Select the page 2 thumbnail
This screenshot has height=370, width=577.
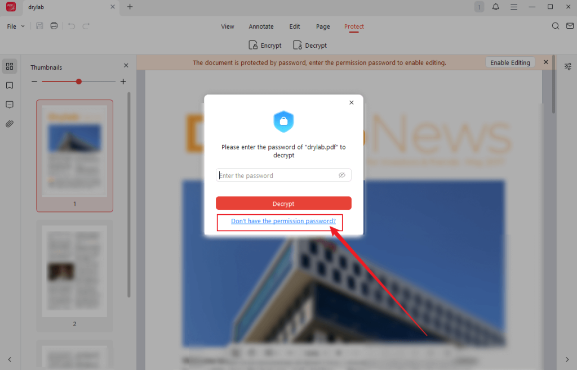pos(74,270)
